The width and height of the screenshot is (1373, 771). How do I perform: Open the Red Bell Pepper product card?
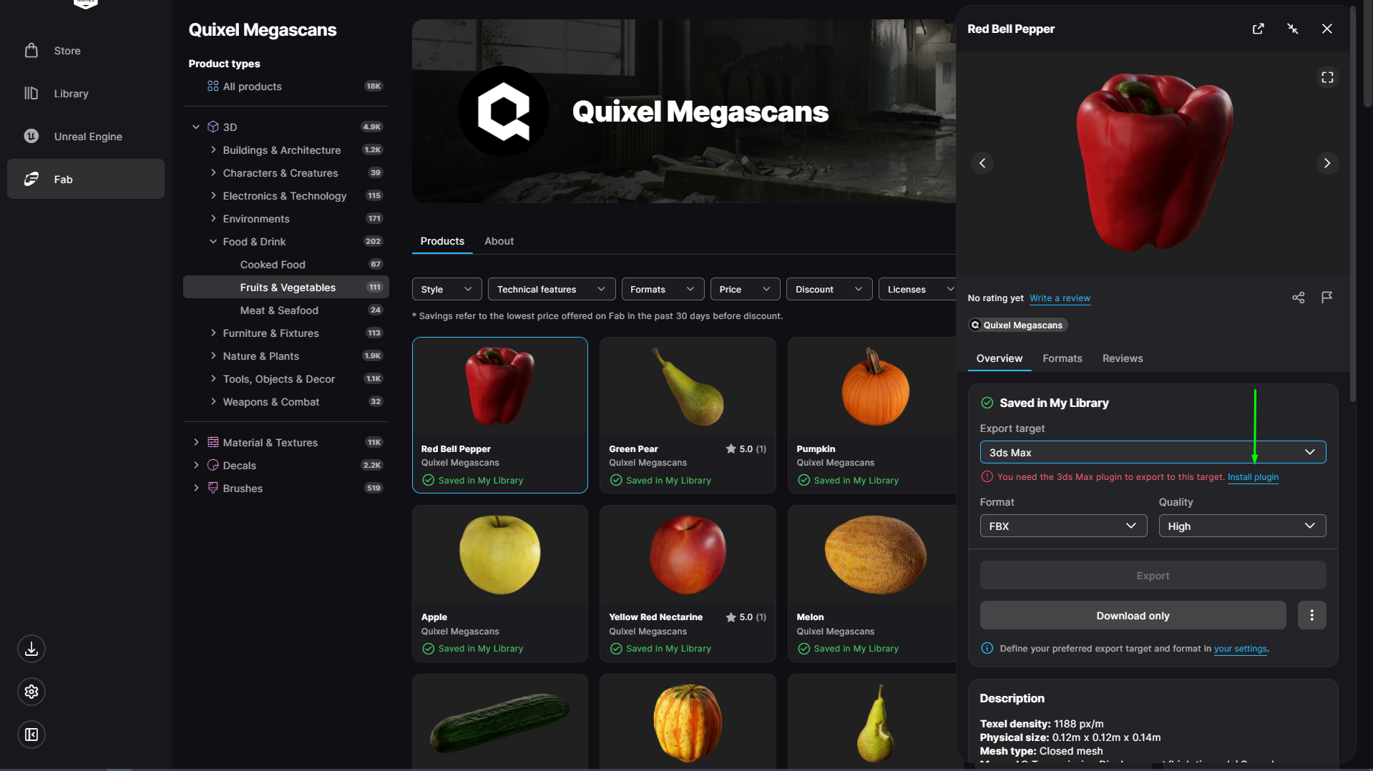(x=499, y=415)
